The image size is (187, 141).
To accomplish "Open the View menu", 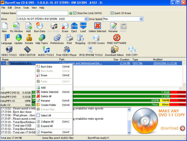I will (x=34, y=8).
